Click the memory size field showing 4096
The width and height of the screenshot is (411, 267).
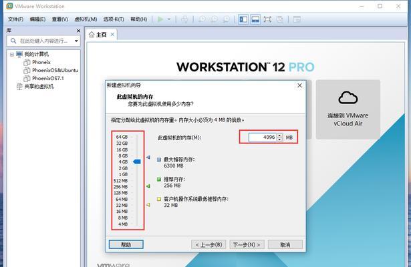pyautogui.click(x=263, y=137)
